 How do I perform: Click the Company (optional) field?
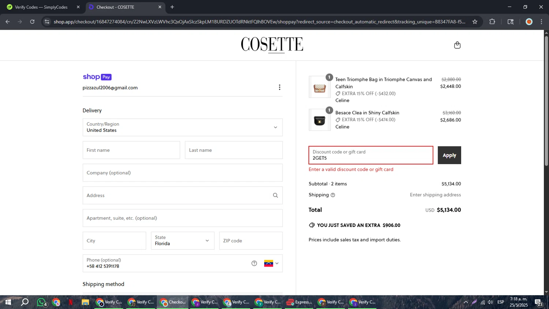(183, 173)
